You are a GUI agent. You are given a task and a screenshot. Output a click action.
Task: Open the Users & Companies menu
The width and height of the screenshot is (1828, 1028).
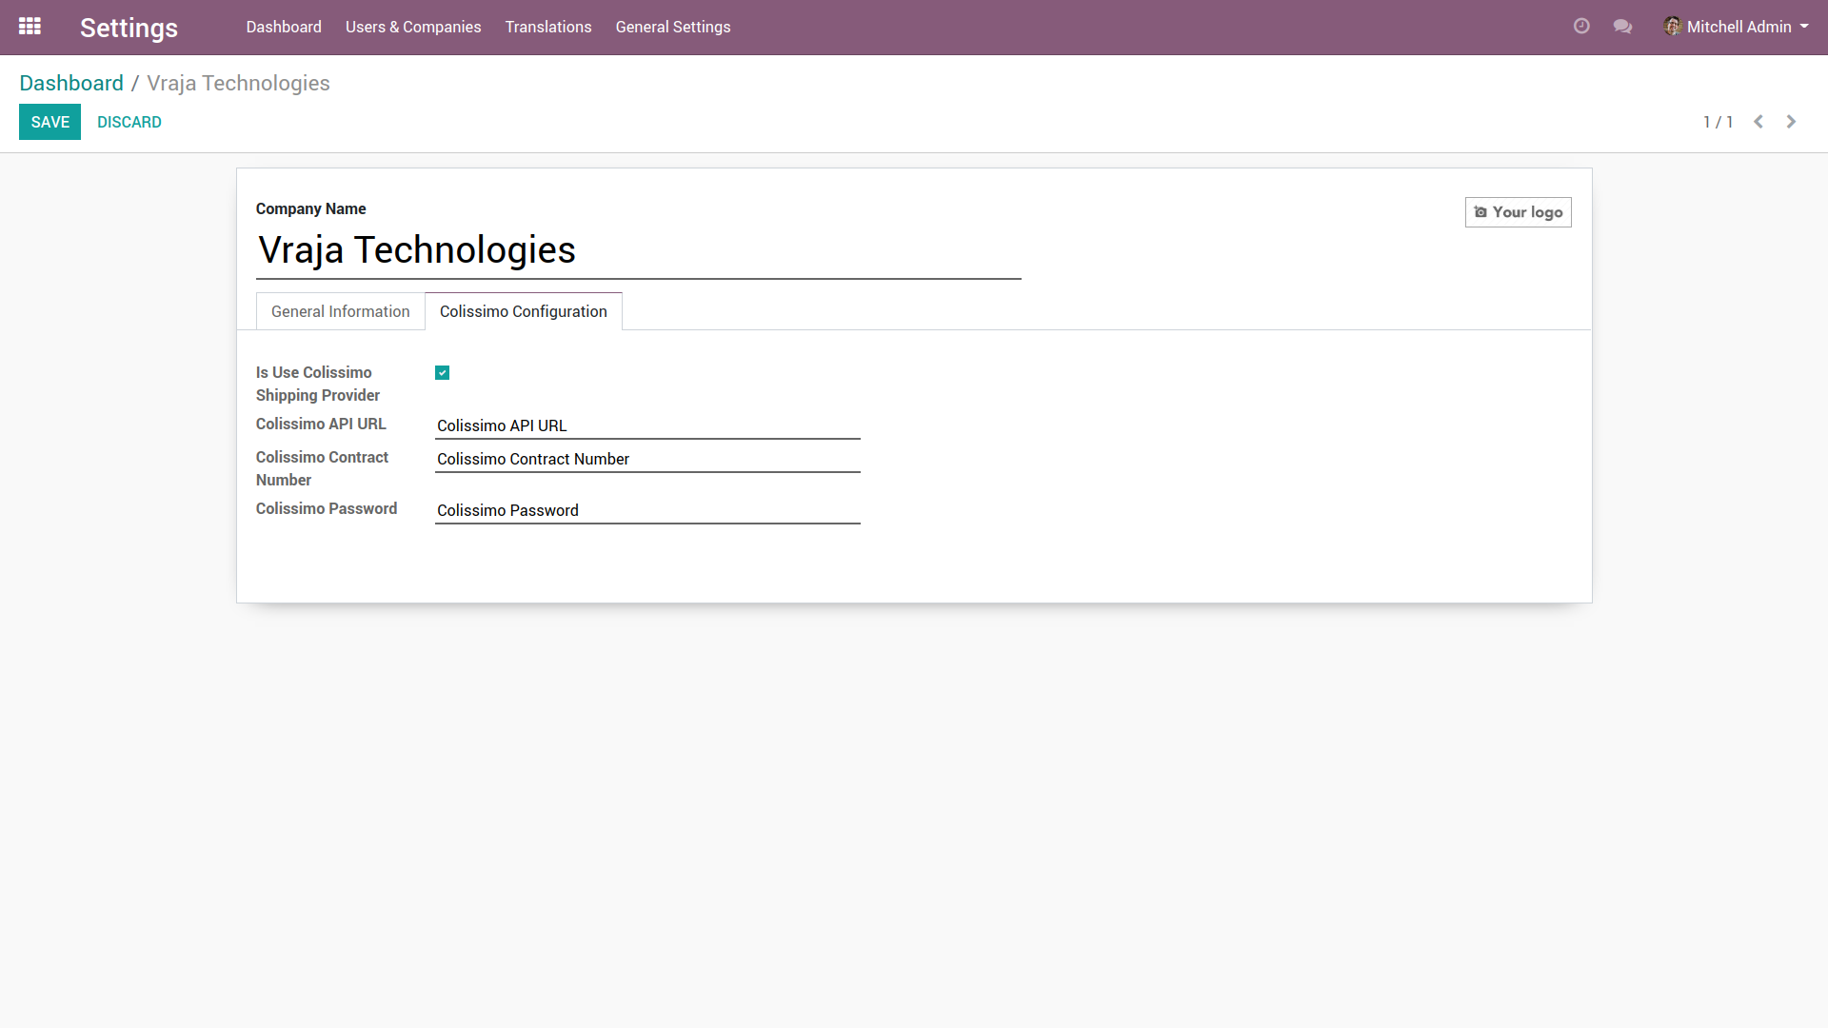(x=413, y=27)
